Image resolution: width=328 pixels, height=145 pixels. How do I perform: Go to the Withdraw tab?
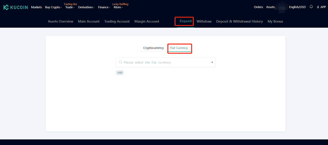point(204,21)
